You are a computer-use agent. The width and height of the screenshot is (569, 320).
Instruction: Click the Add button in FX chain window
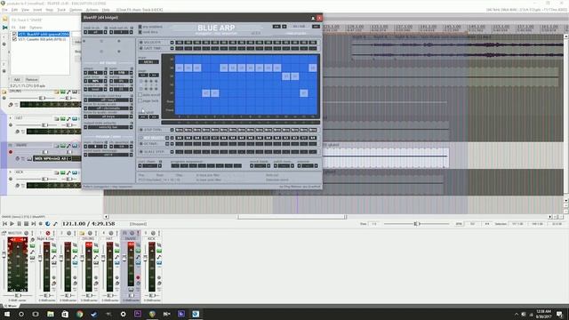click(x=17, y=79)
